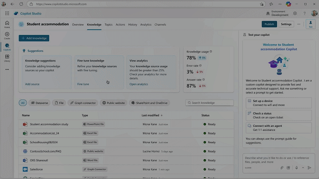Filter knowledge by Public website
The height and width of the screenshot is (179, 319).
[x=113, y=103]
